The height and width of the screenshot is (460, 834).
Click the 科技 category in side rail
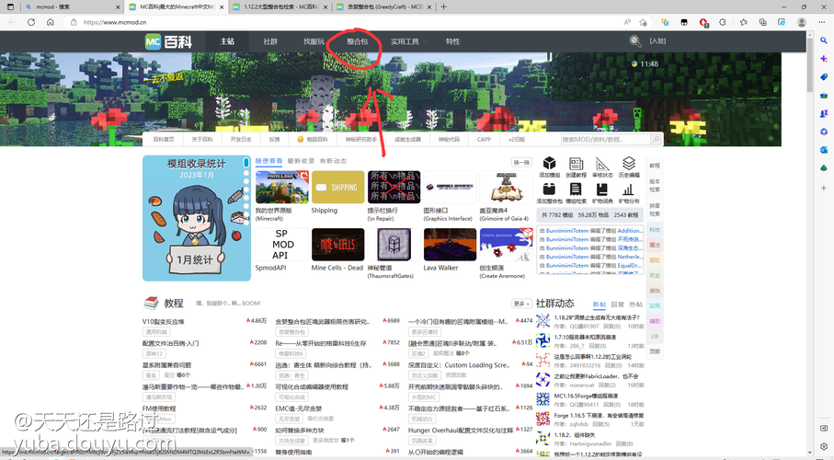point(655,230)
